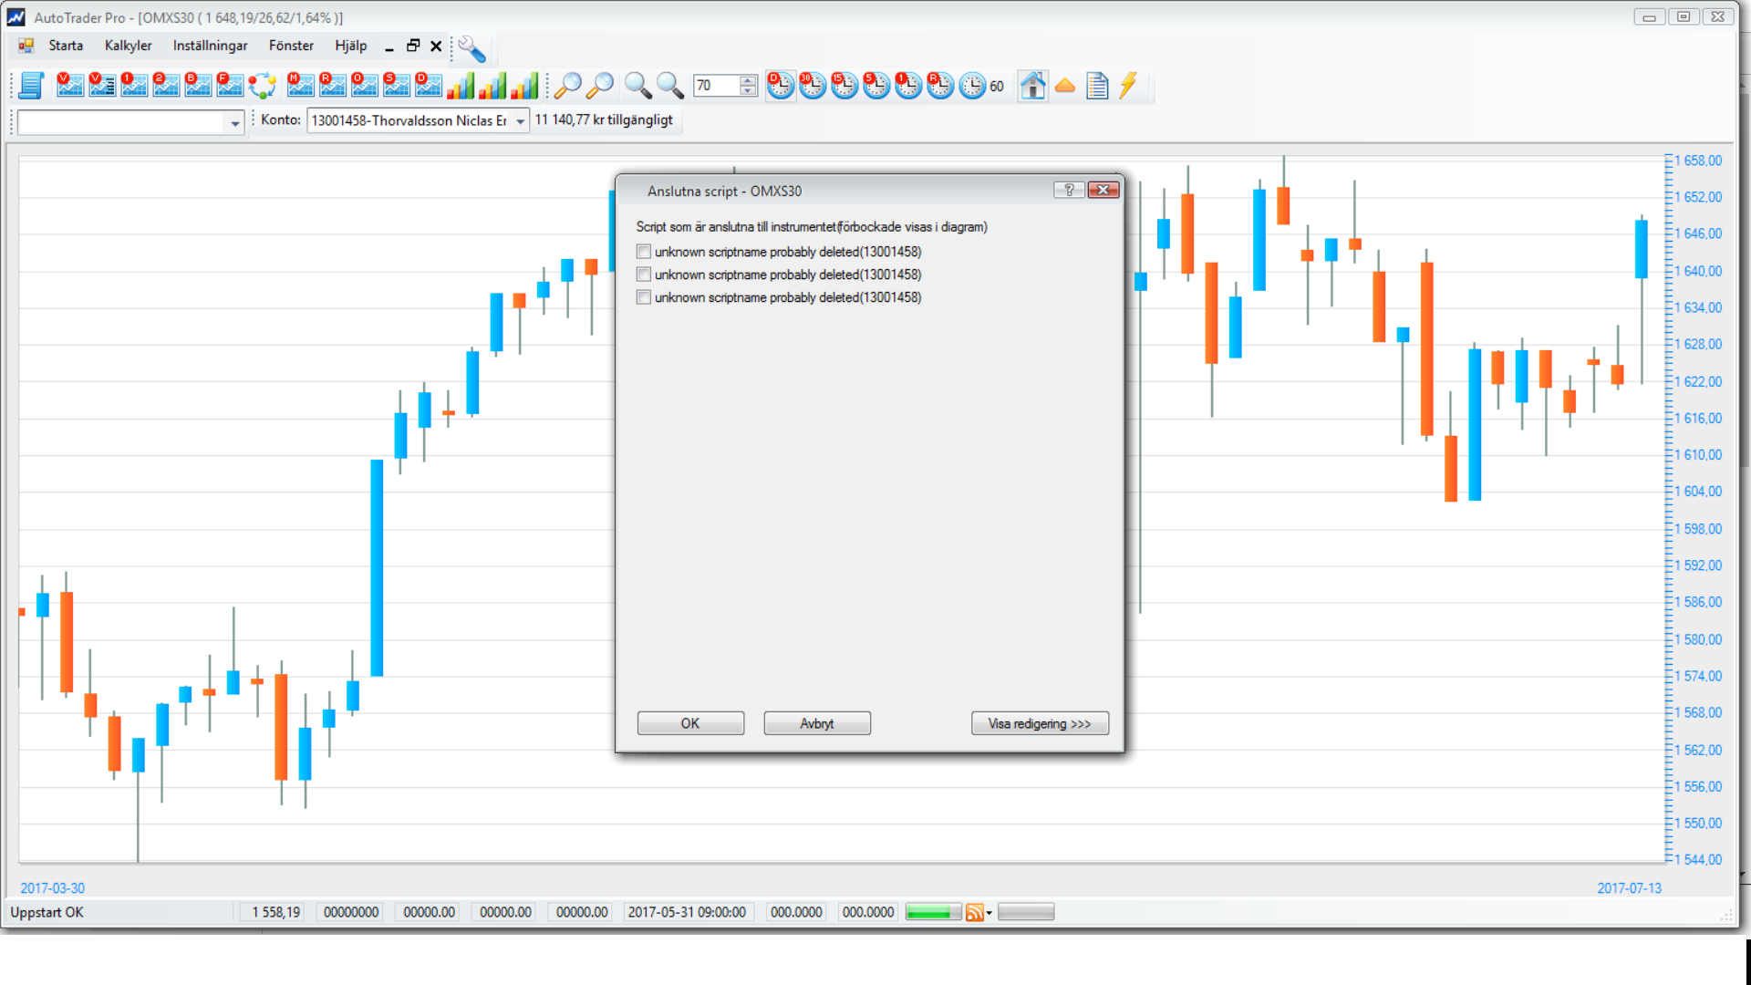This screenshot has width=1751, height=985.
Task: Click the RSS feed status icon
Action: tap(974, 913)
